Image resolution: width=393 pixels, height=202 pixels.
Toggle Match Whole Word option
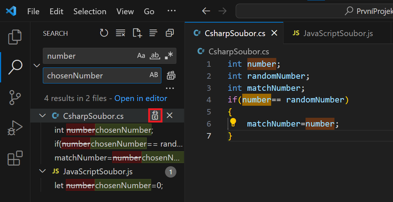pos(155,56)
